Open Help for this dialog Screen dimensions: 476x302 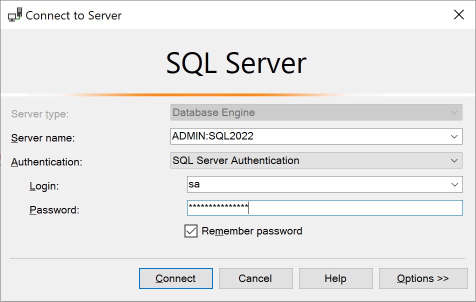tap(336, 278)
